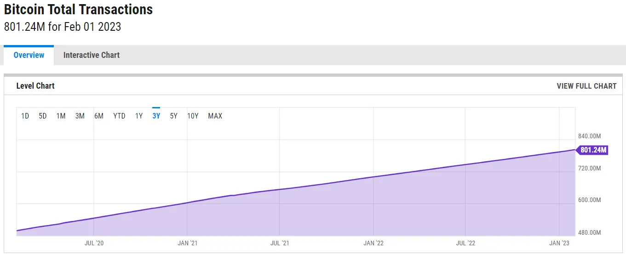Select the 1D time range
The image size is (626, 254).
pos(25,116)
